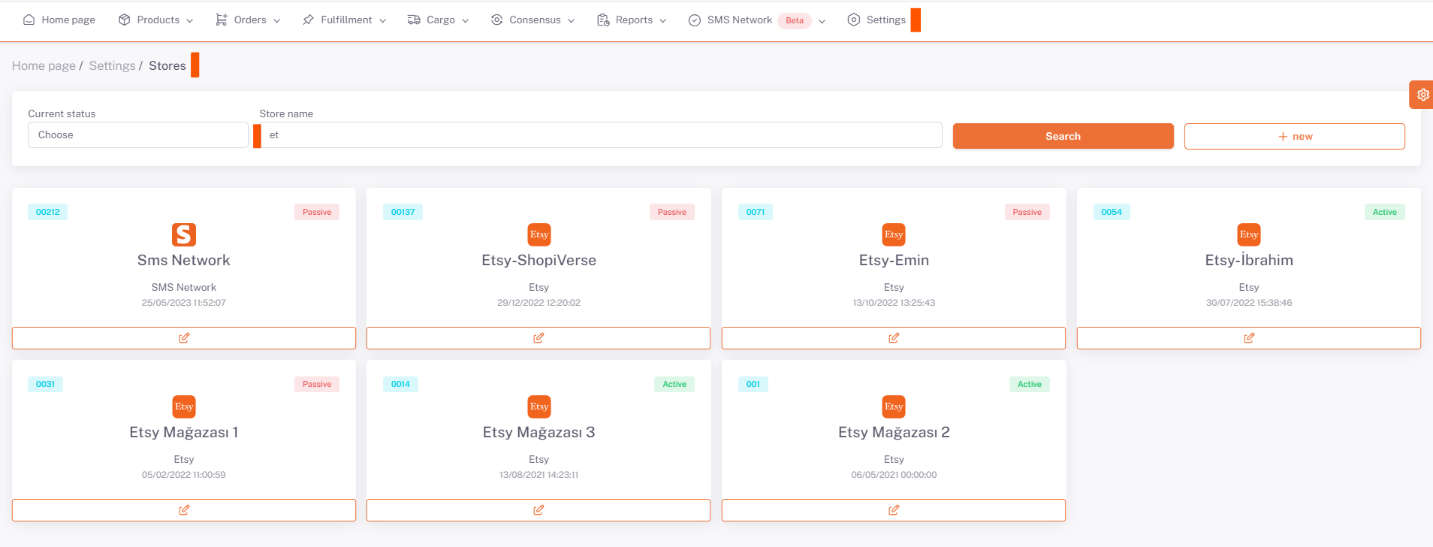Expand the SMS Network menu chevron
Image resolution: width=1433 pixels, height=547 pixels.
[822, 21]
